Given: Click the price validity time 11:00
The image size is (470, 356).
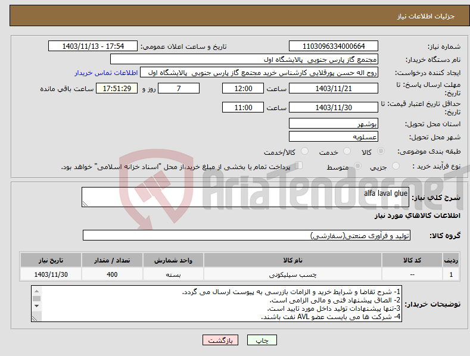Looking at the screenshot, I should pyautogui.click(x=243, y=107).
